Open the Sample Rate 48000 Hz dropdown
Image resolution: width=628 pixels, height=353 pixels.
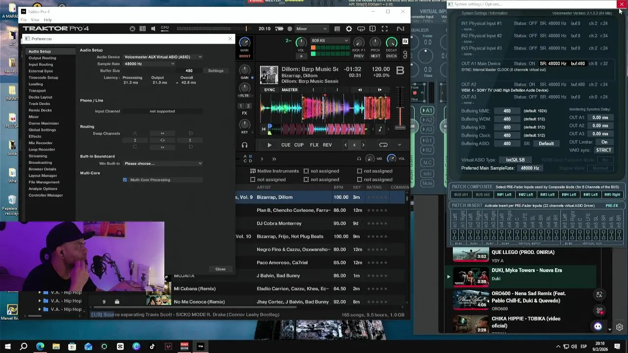point(149,64)
